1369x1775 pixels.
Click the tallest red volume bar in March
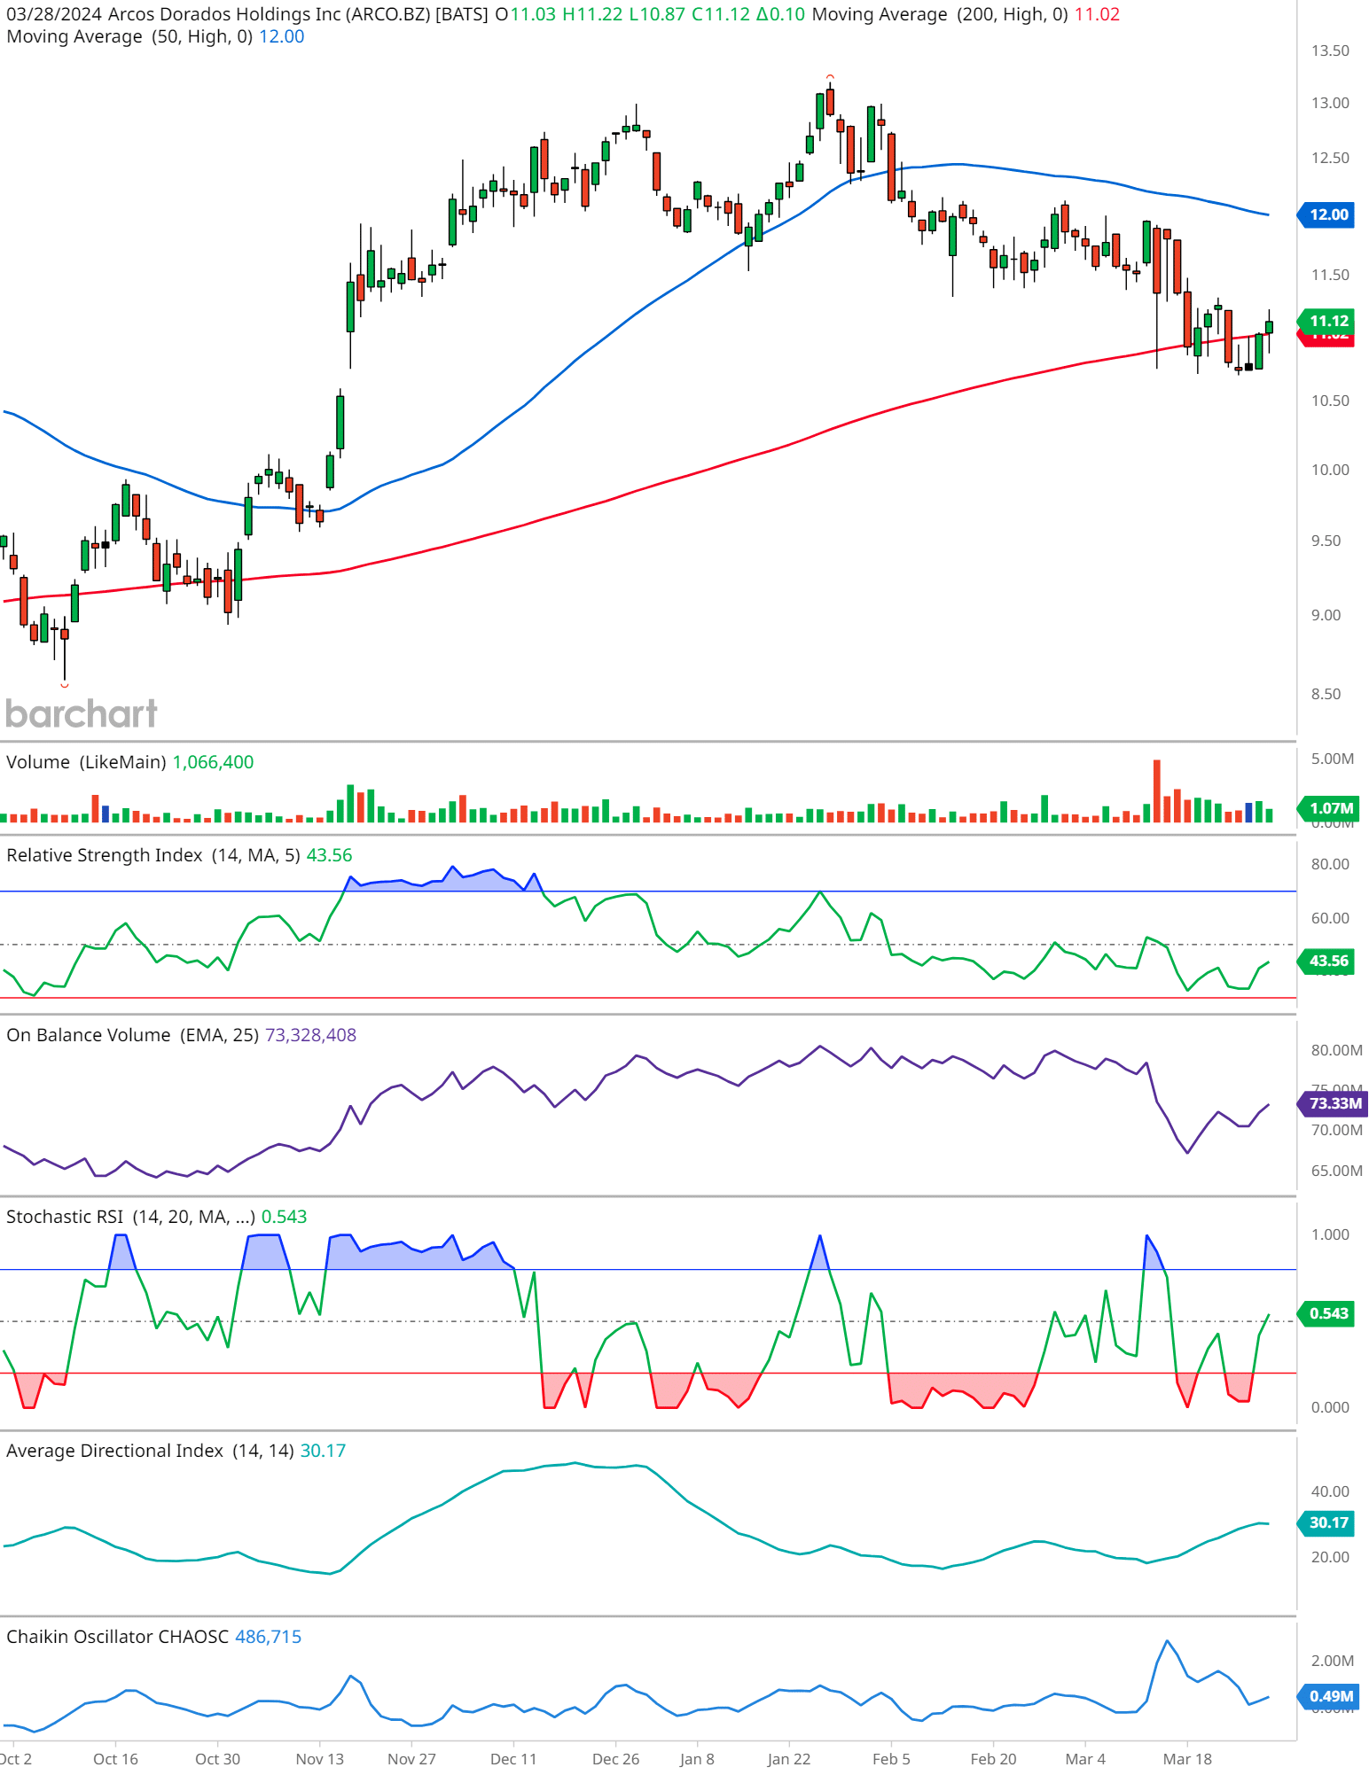pyautogui.click(x=1156, y=791)
